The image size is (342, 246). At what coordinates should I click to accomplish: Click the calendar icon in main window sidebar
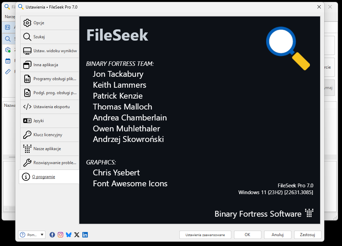click(x=8, y=61)
